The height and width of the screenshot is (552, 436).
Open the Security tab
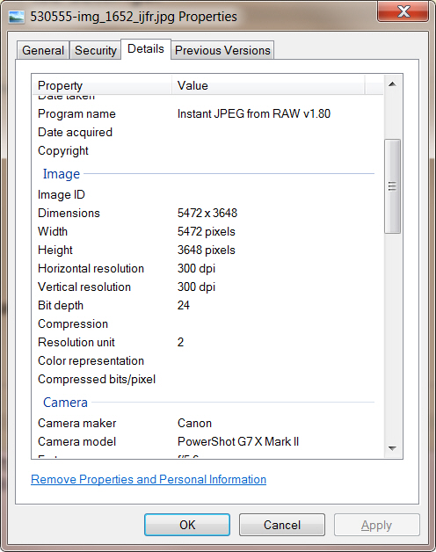(x=96, y=50)
